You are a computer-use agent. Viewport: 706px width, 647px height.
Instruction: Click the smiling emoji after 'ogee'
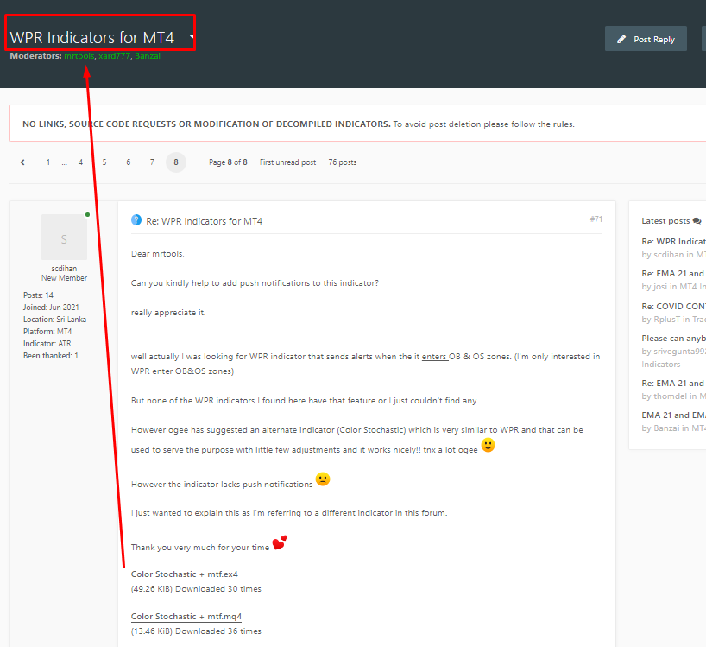(x=489, y=445)
